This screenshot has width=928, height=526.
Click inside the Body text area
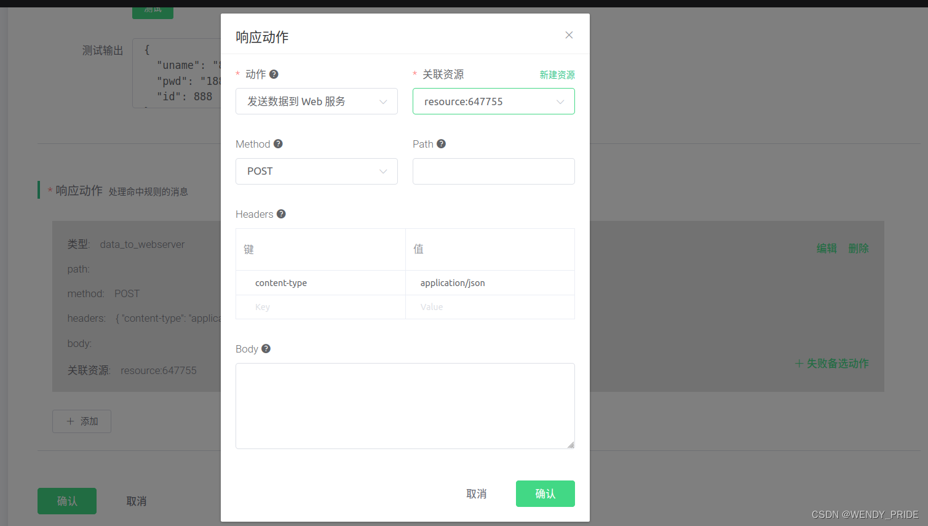[x=405, y=406]
